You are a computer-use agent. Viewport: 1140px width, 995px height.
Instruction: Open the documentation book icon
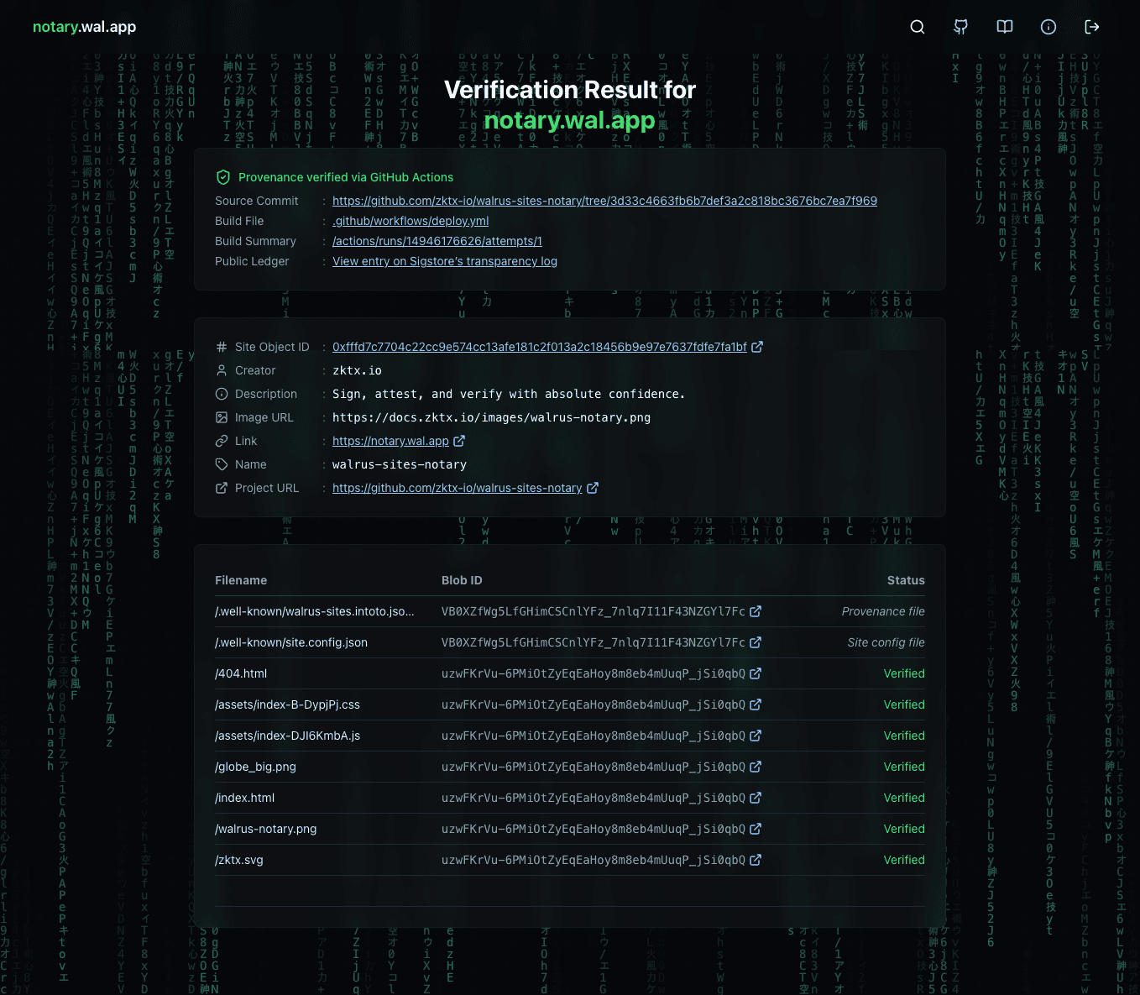[x=1005, y=27]
